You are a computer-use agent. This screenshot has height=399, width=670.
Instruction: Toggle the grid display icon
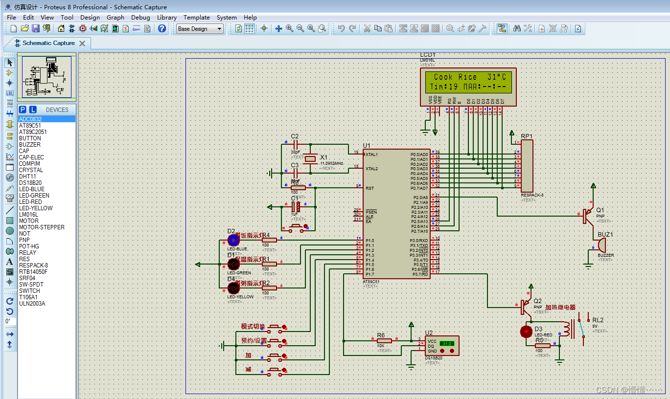[250, 29]
